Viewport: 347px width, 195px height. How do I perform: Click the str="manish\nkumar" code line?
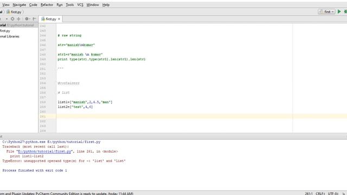pos(76,45)
